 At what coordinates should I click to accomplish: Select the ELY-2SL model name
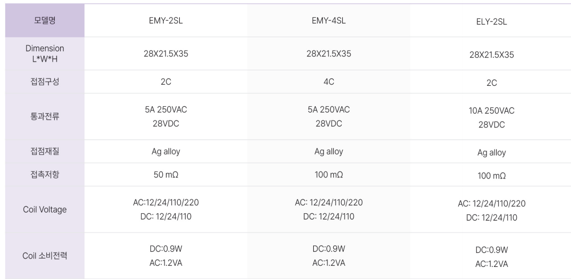coord(491,22)
